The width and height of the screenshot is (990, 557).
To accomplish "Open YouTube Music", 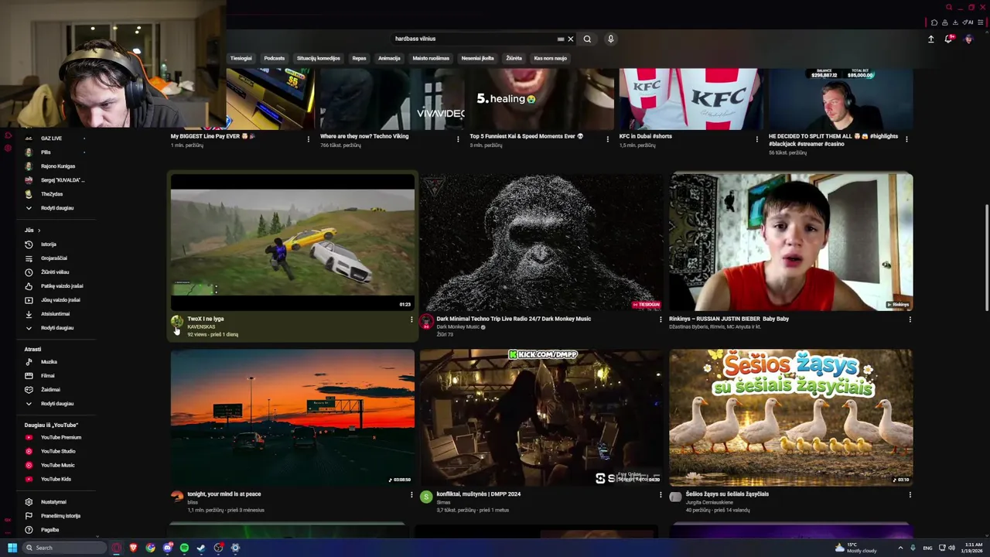I will (x=57, y=466).
